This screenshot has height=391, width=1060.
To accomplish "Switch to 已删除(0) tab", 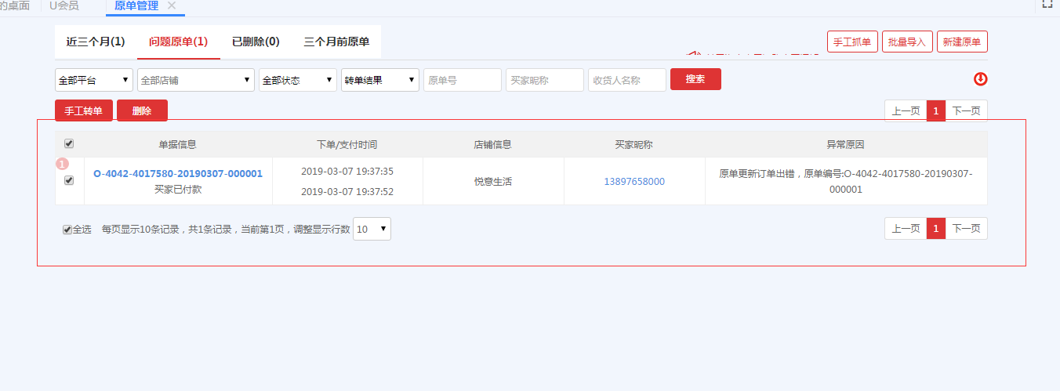I will (x=256, y=42).
